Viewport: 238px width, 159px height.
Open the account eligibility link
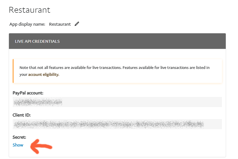click(x=43, y=75)
